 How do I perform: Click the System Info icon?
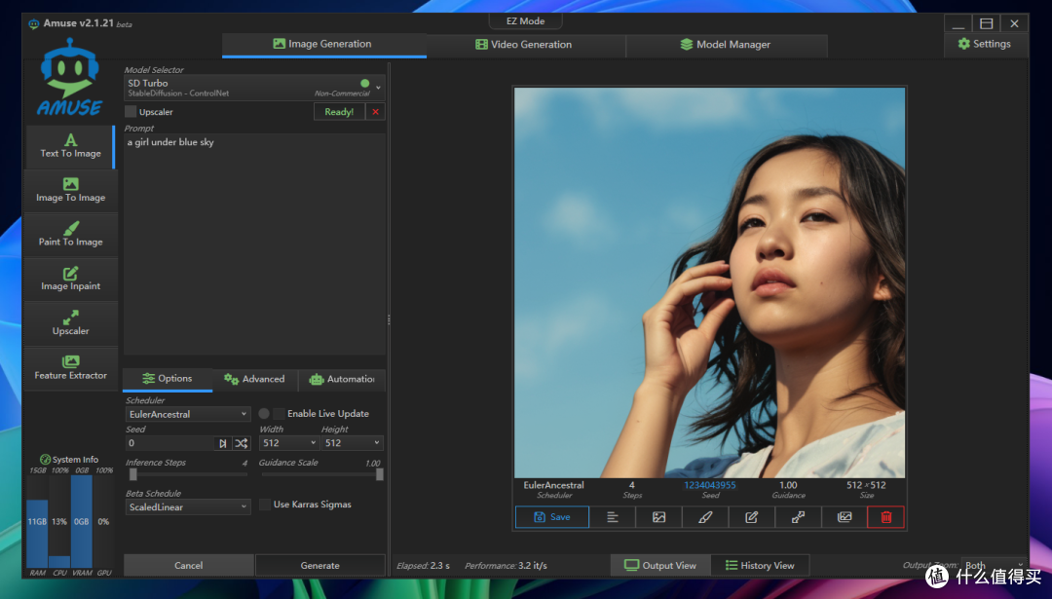click(45, 460)
